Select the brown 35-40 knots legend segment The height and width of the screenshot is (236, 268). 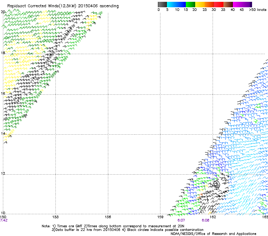point(228,4)
